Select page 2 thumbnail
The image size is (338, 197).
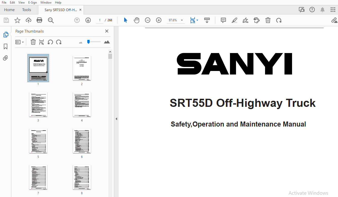(x=82, y=68)
